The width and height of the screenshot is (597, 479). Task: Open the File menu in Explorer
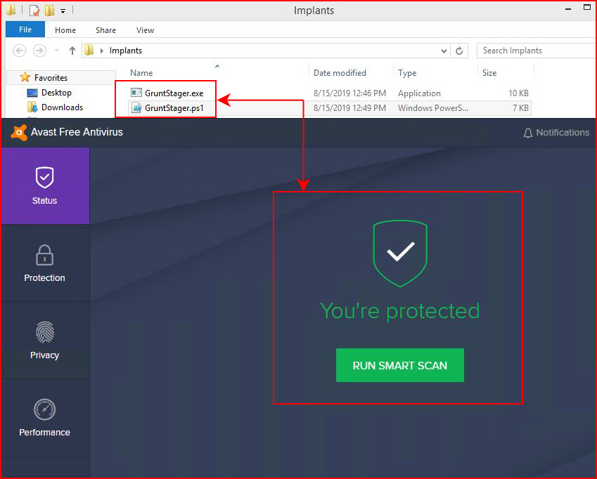click(x=25, y=29)
